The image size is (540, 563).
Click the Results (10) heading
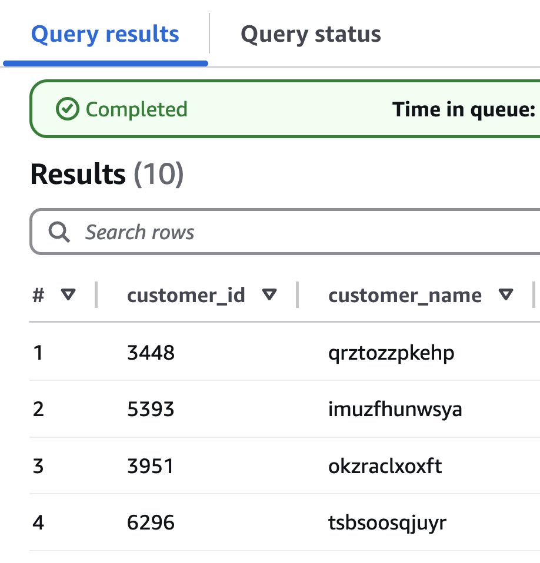107,175
